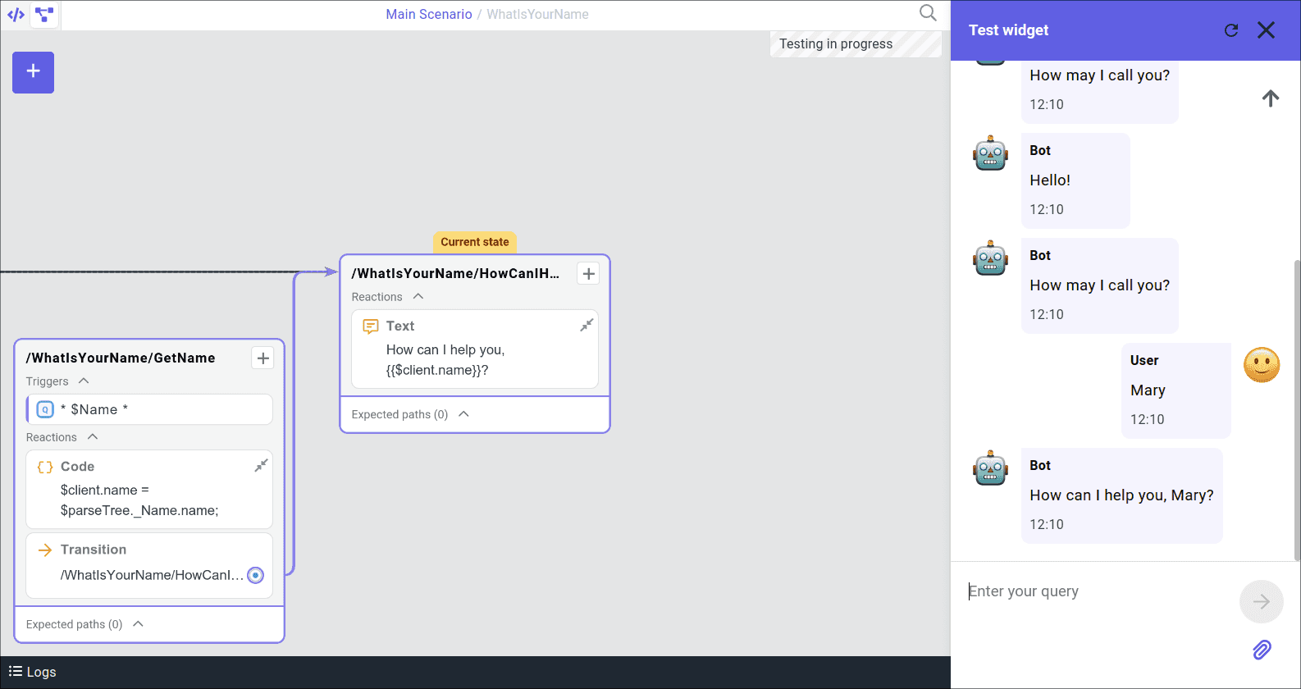
Task: Open the Logs panel
Action: pos(32,672)
